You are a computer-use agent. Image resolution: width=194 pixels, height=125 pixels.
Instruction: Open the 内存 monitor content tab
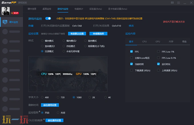coord(171,42)
